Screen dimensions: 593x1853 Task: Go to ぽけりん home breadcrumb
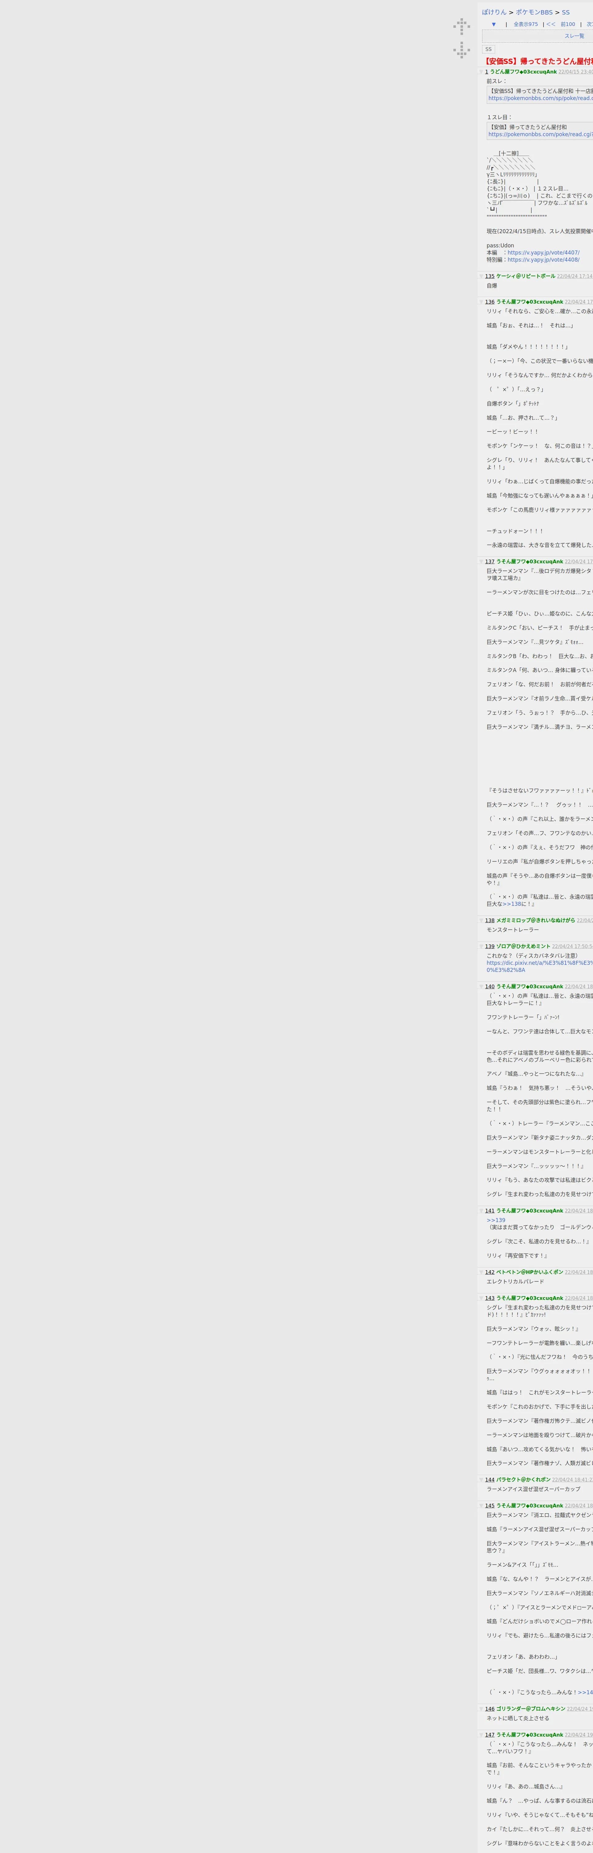494,12
